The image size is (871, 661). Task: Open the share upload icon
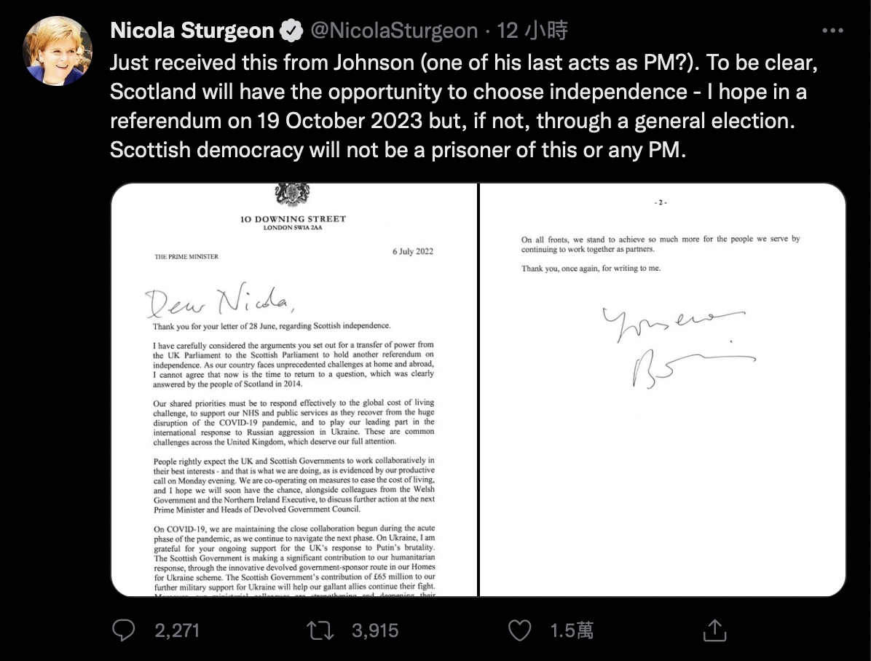[x=715, y=630]
